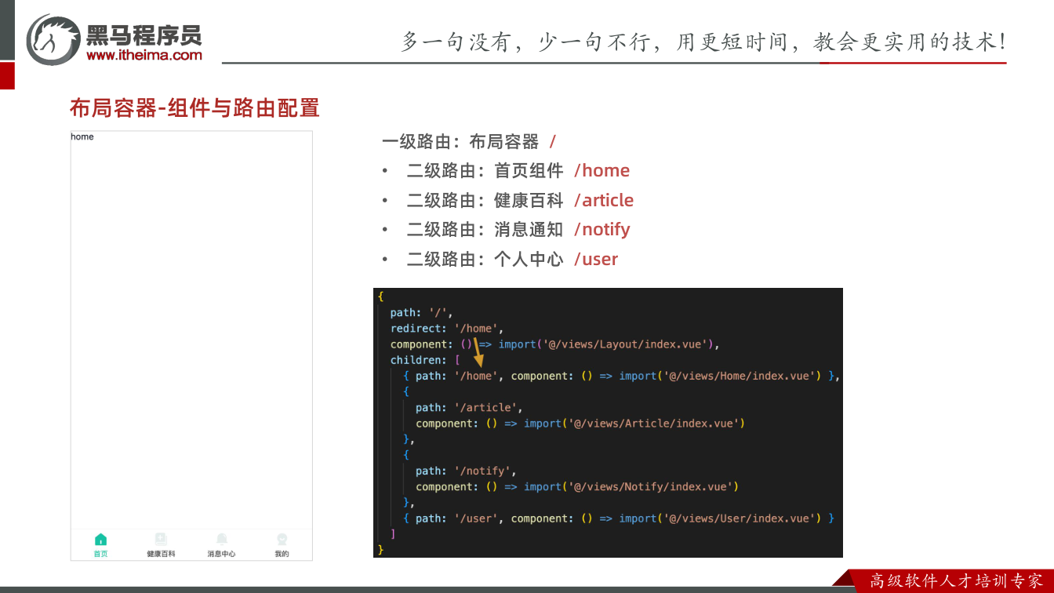Screen dimensions: 1054x593
Task: Click the red /article path in bullet list
Action: point(604,201)
